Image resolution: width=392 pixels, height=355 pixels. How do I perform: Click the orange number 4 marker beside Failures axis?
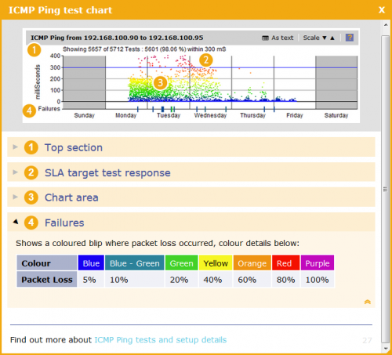point(29,110)
